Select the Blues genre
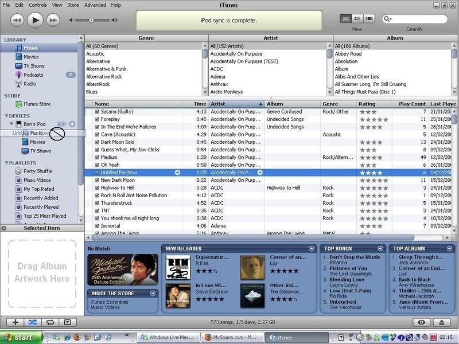 coord(92,92)
